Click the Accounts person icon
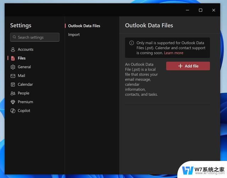Screen dimensions: 227x178 pos(13,50)
